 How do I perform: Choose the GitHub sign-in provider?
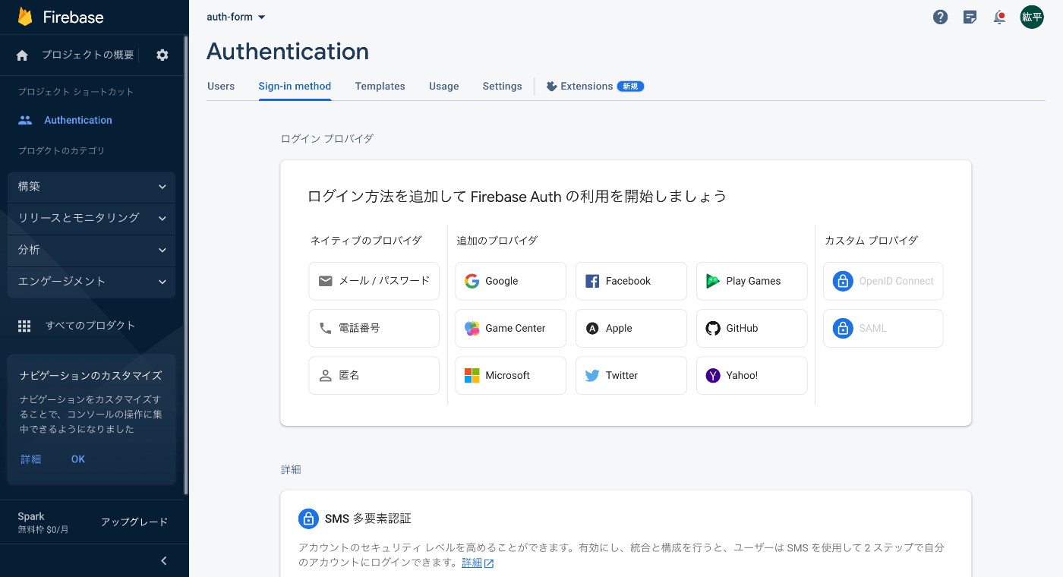[752, 328]
